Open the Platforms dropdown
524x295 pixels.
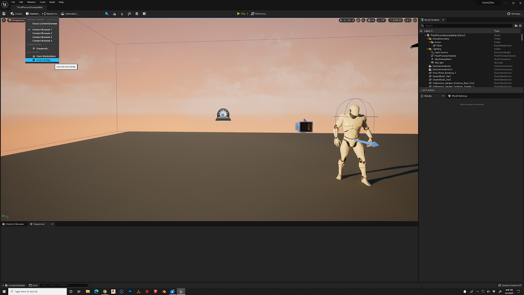pyautogui.click(x=259, y=14)
